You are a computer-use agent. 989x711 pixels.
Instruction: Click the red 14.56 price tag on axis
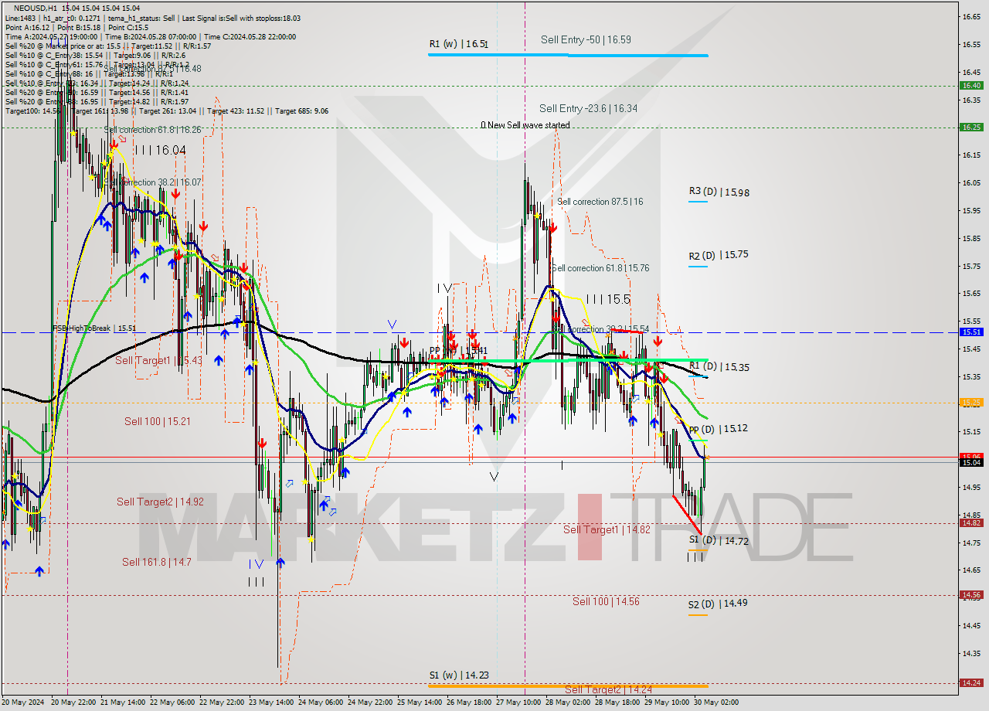(x=971, y=594)
